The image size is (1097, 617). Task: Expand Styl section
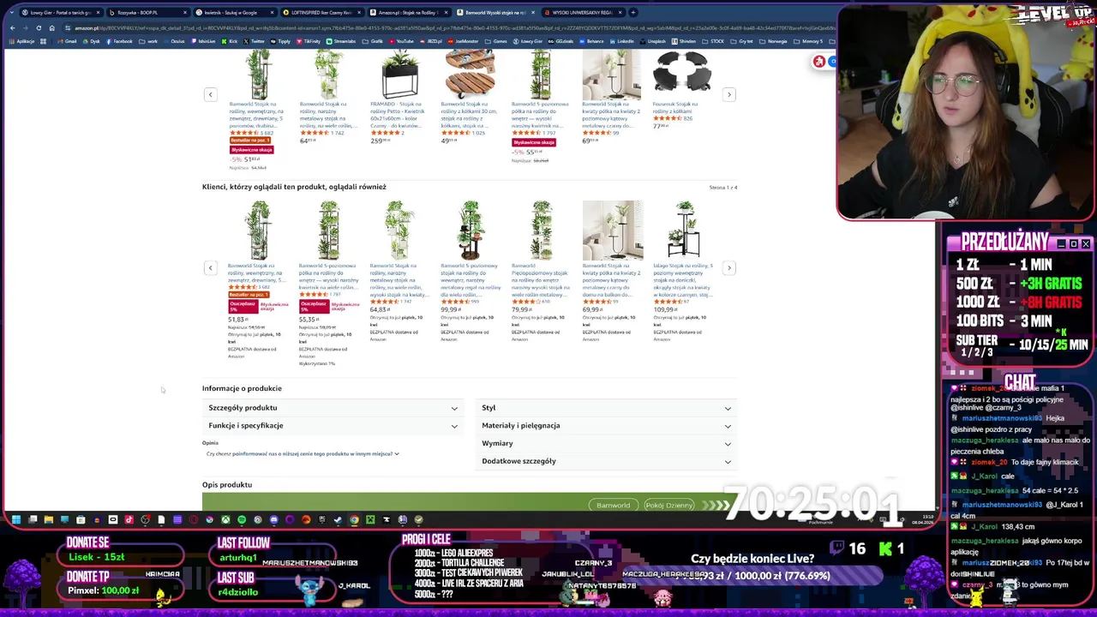click(607, 408)
